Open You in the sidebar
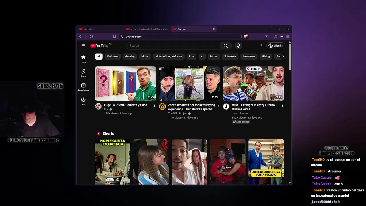This screenshot has height=206, width=366. pos(83,101)
